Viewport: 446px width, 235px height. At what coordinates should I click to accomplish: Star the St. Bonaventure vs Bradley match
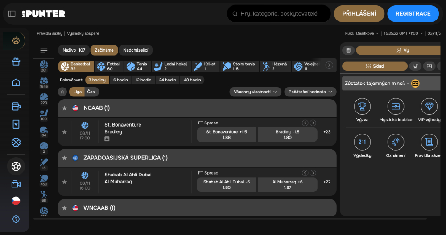pyautogui.click(x=64, y=132)
